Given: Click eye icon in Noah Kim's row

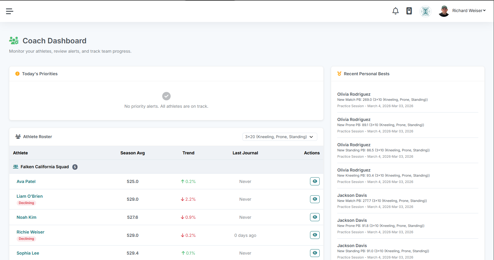Looking at the screenshot, I should coord(315,217).
